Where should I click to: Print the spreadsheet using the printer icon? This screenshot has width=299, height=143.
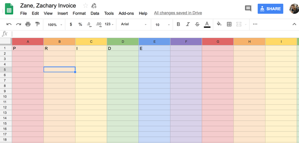coord(28,24)
